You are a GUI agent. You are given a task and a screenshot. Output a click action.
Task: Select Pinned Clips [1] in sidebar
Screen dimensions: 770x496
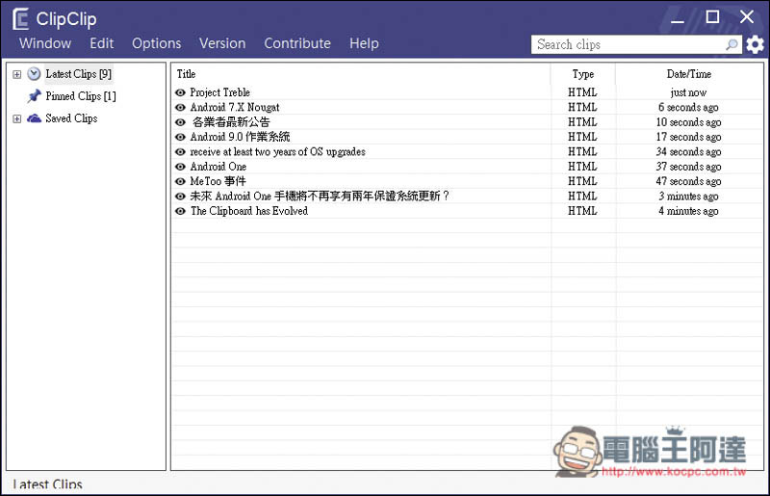pyautogui.click(x=81, y=96)
